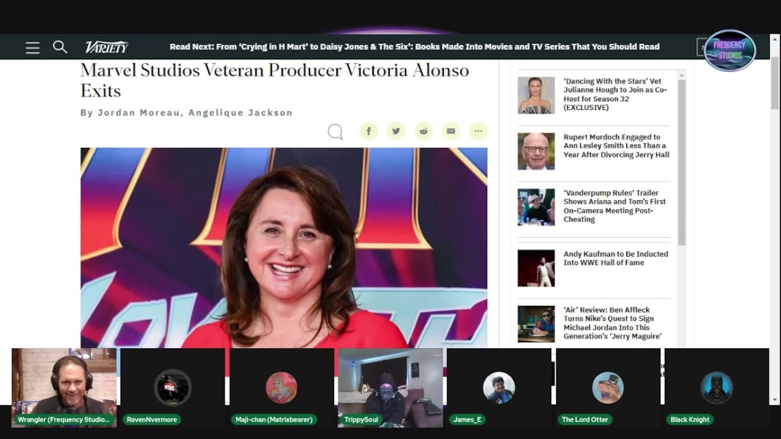Viewport: 781px width, 439px height.
Task: Click the Wrangler webcam video tile
Action: click(64, 388)
